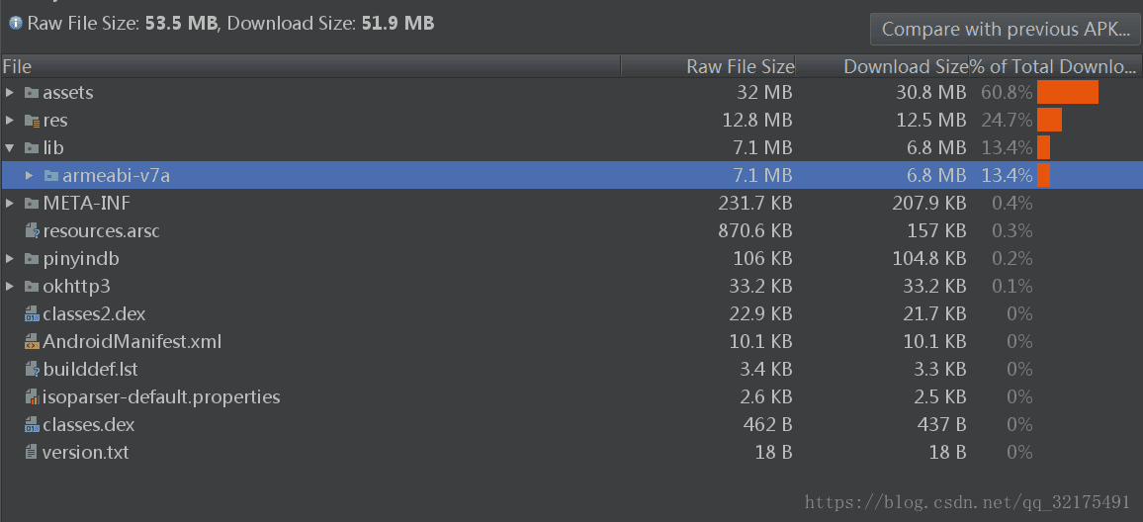Click the AndroidManifest.xml file icon
1143x522 pixels.
[x=32, y=342]
